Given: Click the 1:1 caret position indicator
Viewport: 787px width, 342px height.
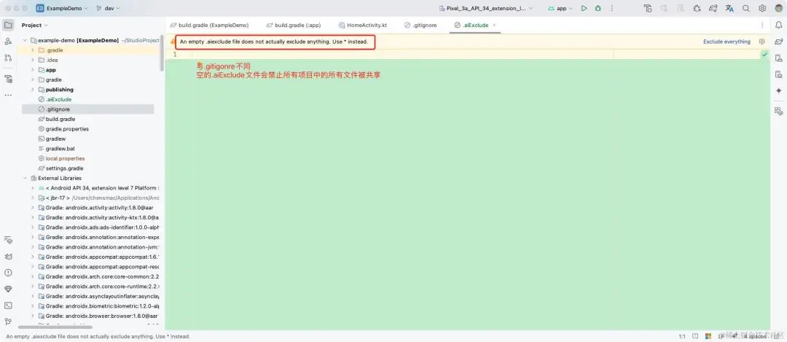Looking at the screenshot, I should (682, 336).
